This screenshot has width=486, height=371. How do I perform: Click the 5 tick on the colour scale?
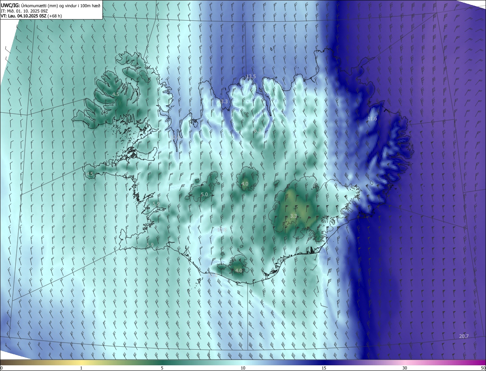coord(162,368)
